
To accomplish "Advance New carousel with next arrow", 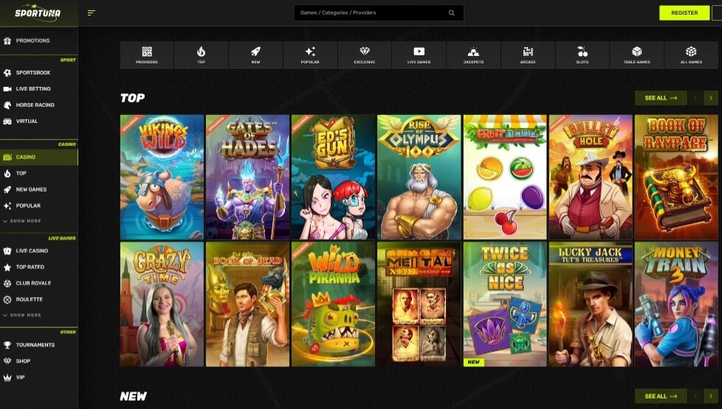I will point(710,396).
